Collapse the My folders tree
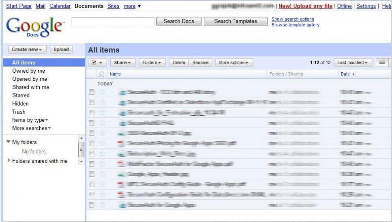Viewport: 392px width, 222px height. coord(8,142)
